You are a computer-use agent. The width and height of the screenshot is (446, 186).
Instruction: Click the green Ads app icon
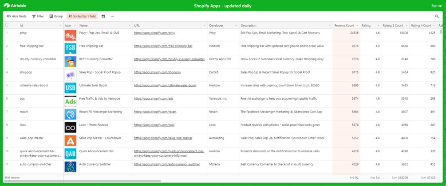pos(70,101)
